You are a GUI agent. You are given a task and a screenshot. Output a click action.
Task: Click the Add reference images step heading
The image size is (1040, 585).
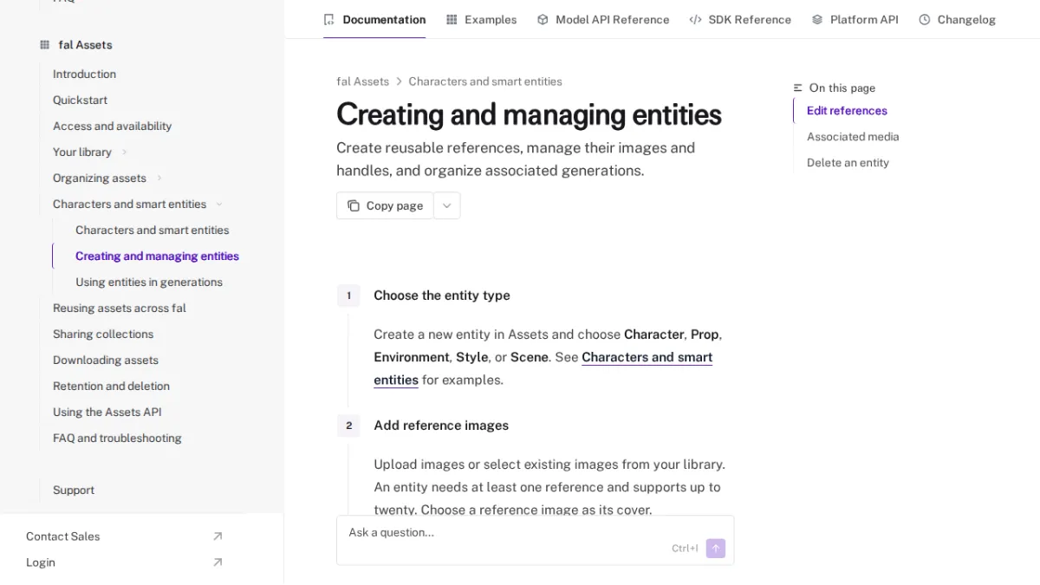click(x=441, y=426)
